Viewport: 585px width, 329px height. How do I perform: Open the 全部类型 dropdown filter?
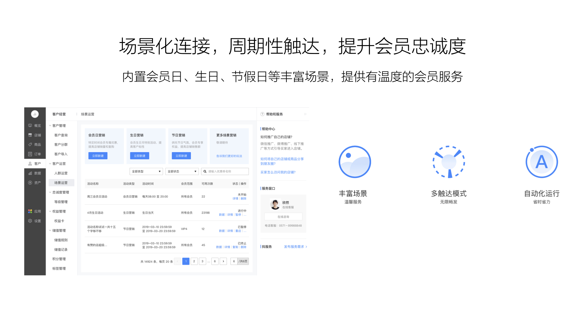click(146, 172)
